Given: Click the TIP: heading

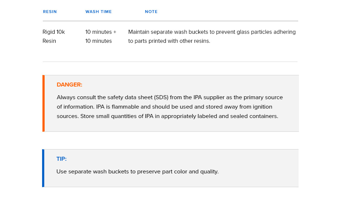Looking at the screenshot, I should coord(61,159).
